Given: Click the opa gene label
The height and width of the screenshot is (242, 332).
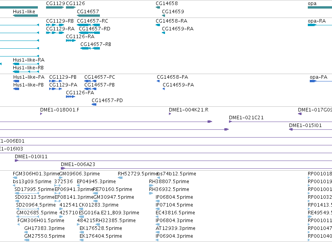Looking at the screenshot, I should [312, 4].
